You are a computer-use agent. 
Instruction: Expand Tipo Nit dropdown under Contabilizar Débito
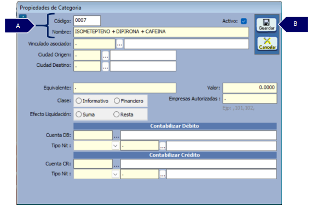point(115,146)
